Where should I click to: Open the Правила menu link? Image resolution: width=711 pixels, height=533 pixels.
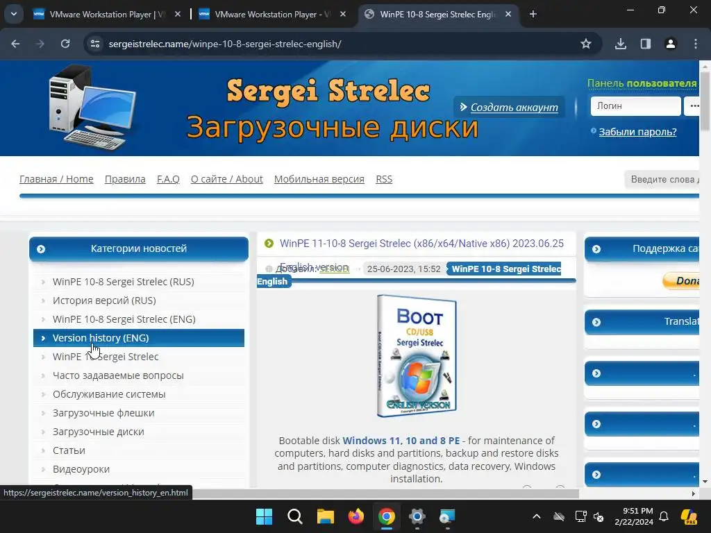point(125,179)
